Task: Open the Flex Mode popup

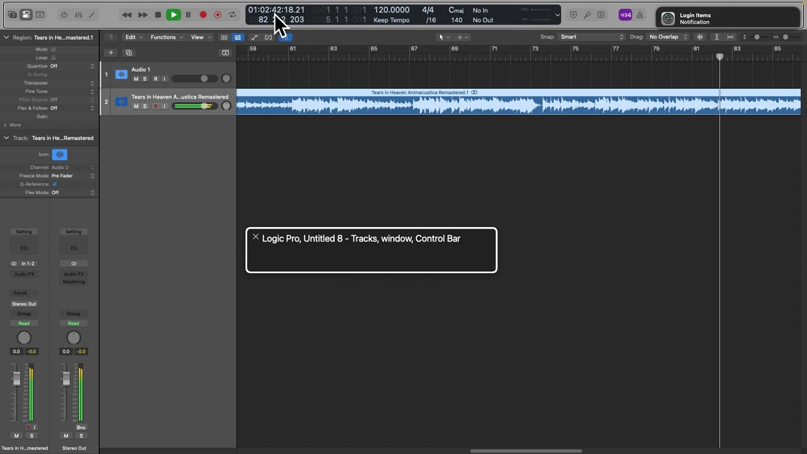Action: tap(73, 193)
